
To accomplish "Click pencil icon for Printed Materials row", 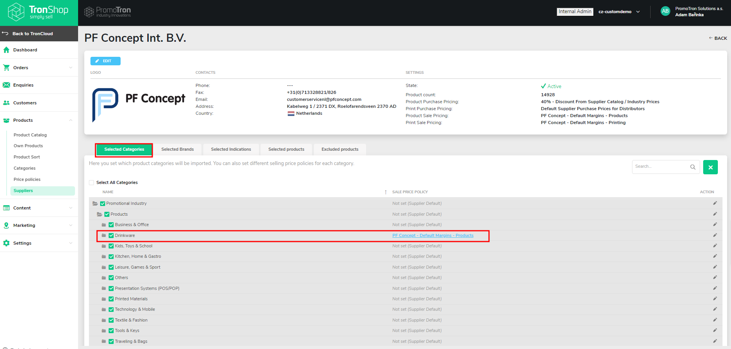I will click(x=715, y=299).
